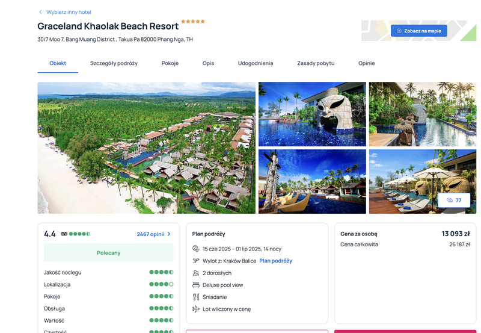Click the Cena całkowita label
Viewport: 481px width, 333px height.
click(x=359, y=244)
